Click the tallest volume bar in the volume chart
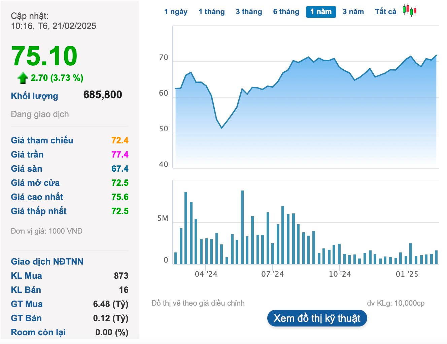Screen dimensions: 447x344 tap(242, 227)
